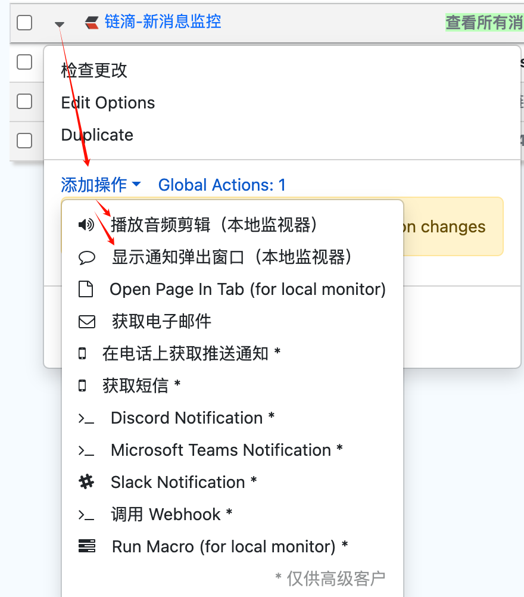Click the speaker icon for audio clip action

(86, 225)
